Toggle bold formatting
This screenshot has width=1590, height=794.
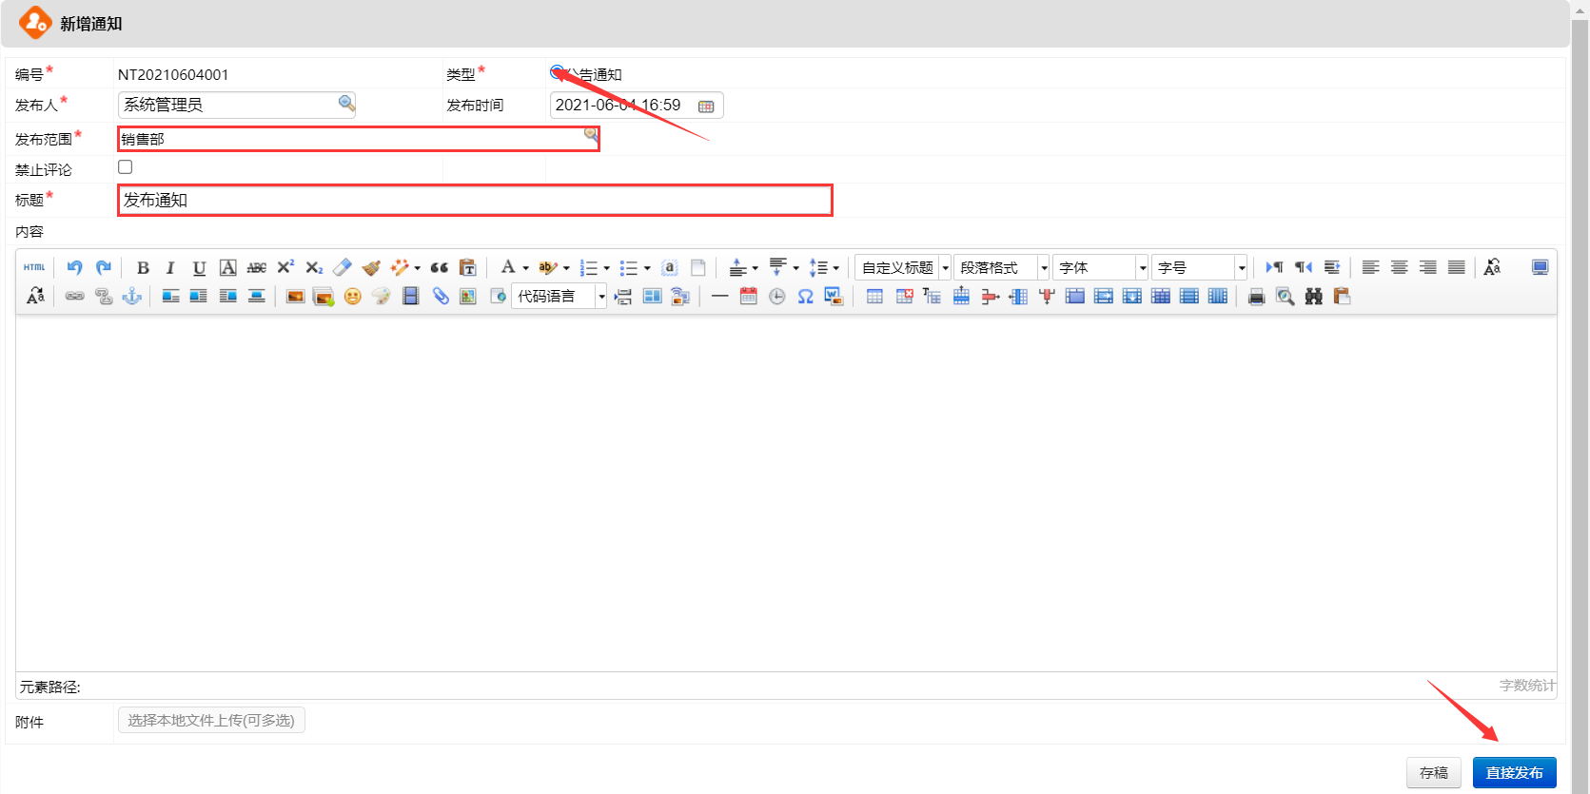(143, 267)
